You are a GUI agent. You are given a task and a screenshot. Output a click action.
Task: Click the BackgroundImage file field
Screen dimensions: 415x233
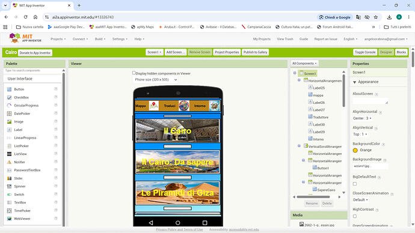click(370, 166)
